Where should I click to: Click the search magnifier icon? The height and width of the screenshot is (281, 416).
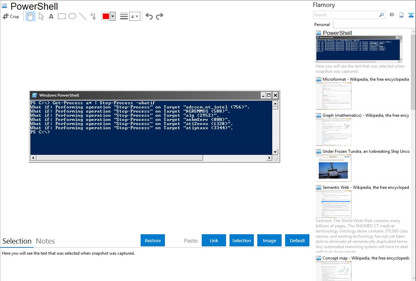tap(382, 15)
